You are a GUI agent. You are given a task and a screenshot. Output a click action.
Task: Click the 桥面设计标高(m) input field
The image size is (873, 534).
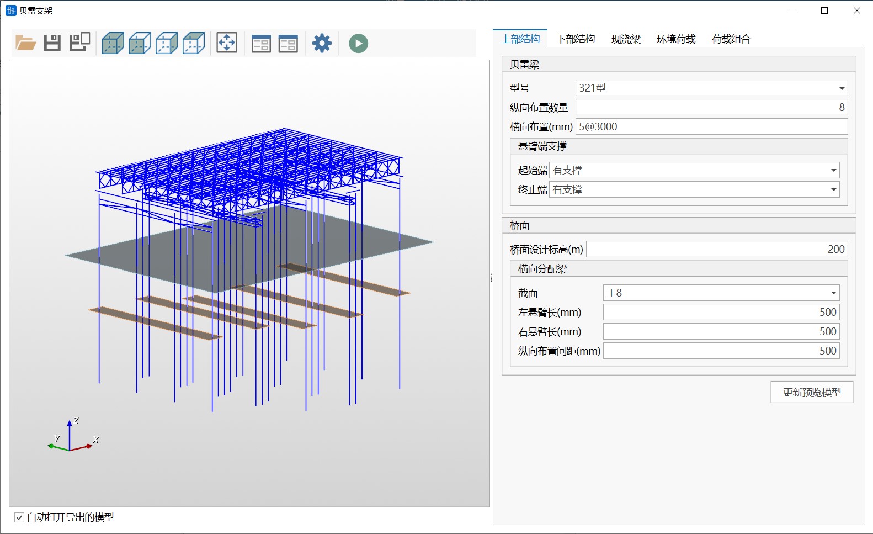coord(717,249)
